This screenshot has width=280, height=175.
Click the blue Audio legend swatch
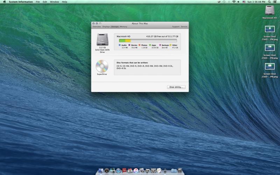pyautogui.click(x=120, y=45)
